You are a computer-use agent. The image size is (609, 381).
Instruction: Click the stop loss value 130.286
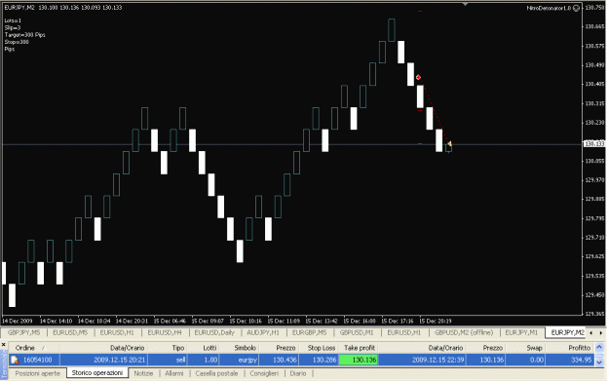325,360
